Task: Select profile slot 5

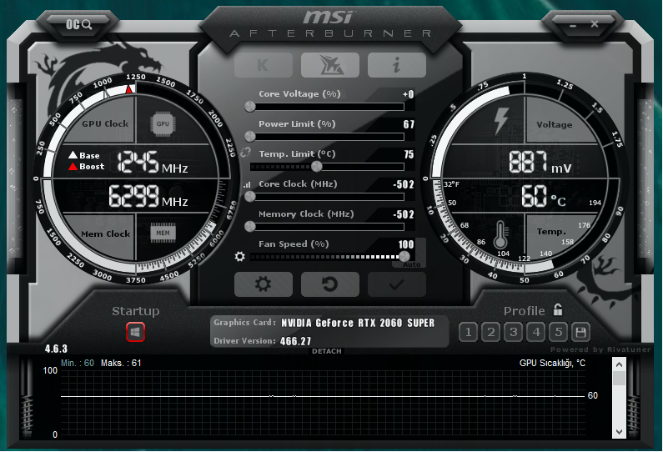Action: (559, 333)
